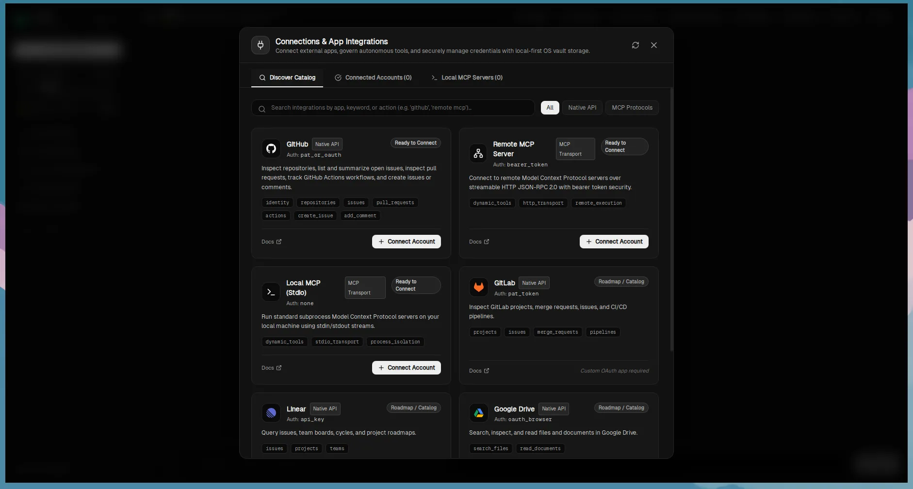Click the create_issue tag on GitHub card
Image resolution: width=913 pixels, height=489 pixels.
point(316,216)
